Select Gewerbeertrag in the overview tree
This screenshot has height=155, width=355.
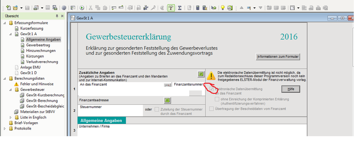[38, 45]
